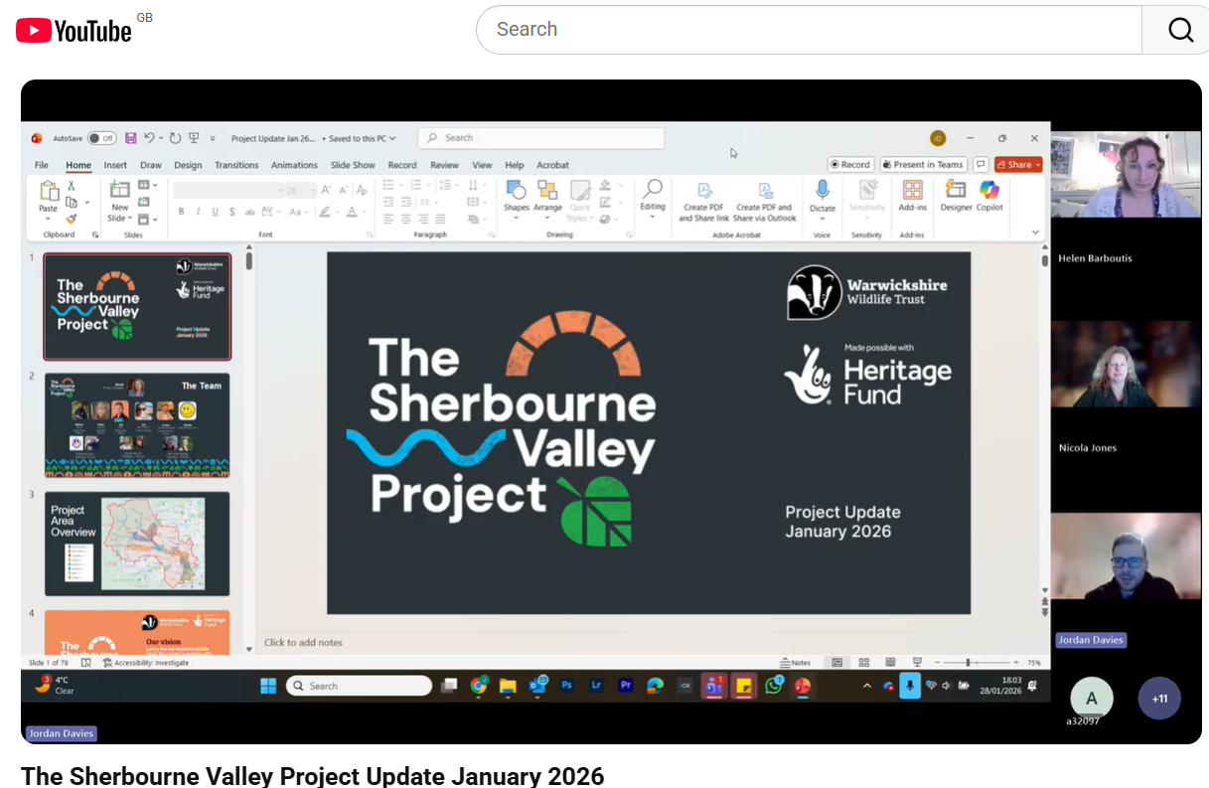Click the Comments speech bubble icon
This screenshot has width=1209, height=788.
click(x=981, y=165)
